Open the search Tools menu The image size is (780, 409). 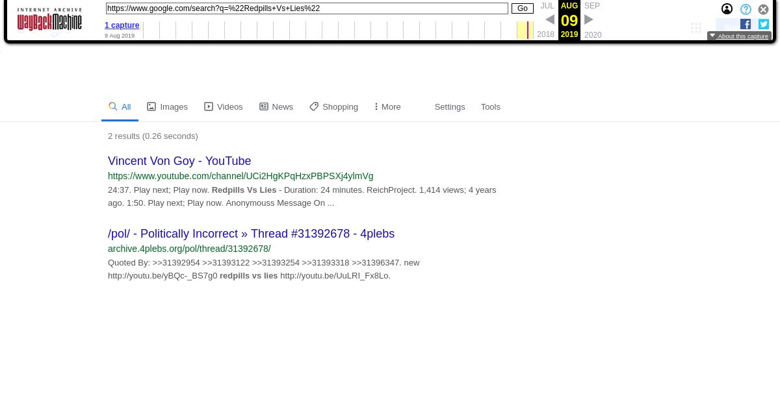coord(491,106)
